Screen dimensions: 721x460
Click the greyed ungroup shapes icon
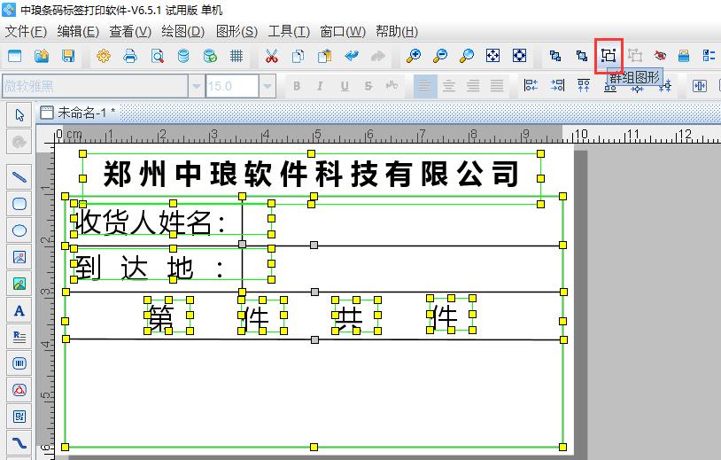coord(635,56)
